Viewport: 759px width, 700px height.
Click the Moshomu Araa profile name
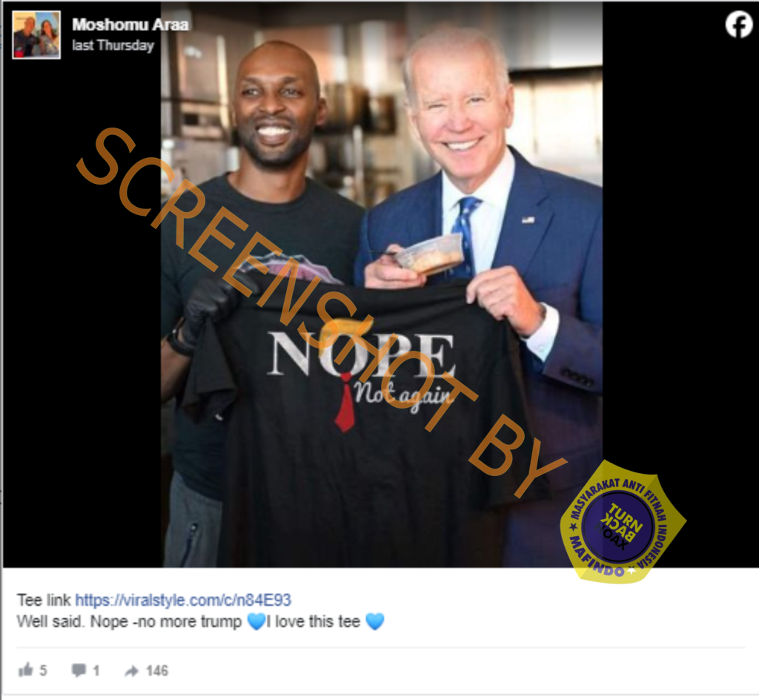coord(130,24)
